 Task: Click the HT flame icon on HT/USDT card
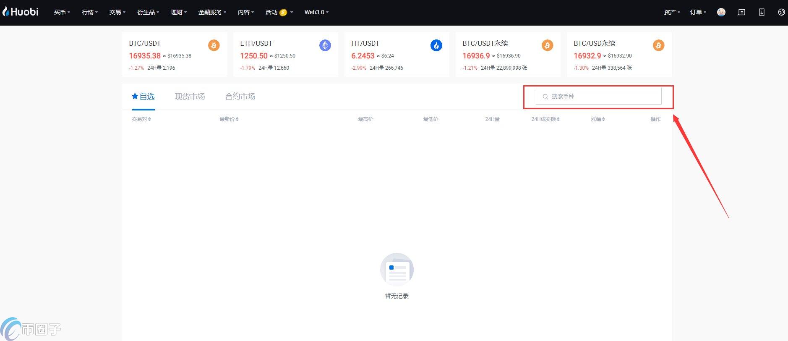click(436, 45)
